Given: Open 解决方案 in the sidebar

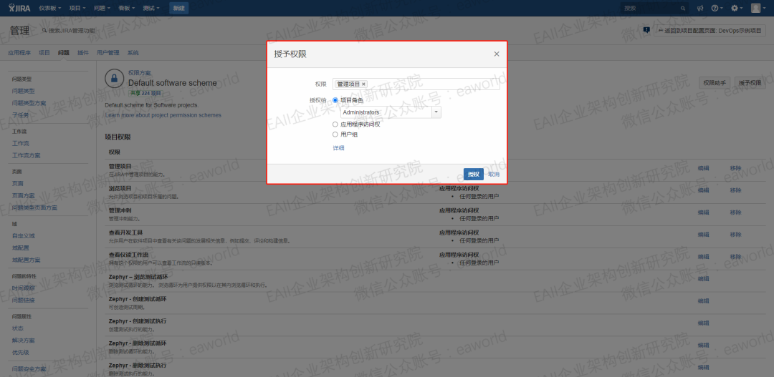Looking at the screenshot, I should point(23,340).
